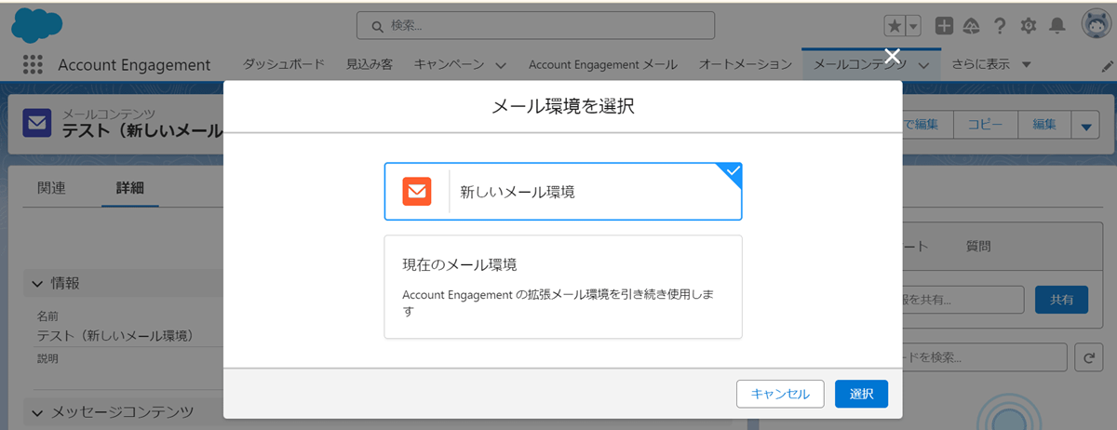The image size is (1117, 430).
Task: Click the favorites star icon
Action: (894, 26)
